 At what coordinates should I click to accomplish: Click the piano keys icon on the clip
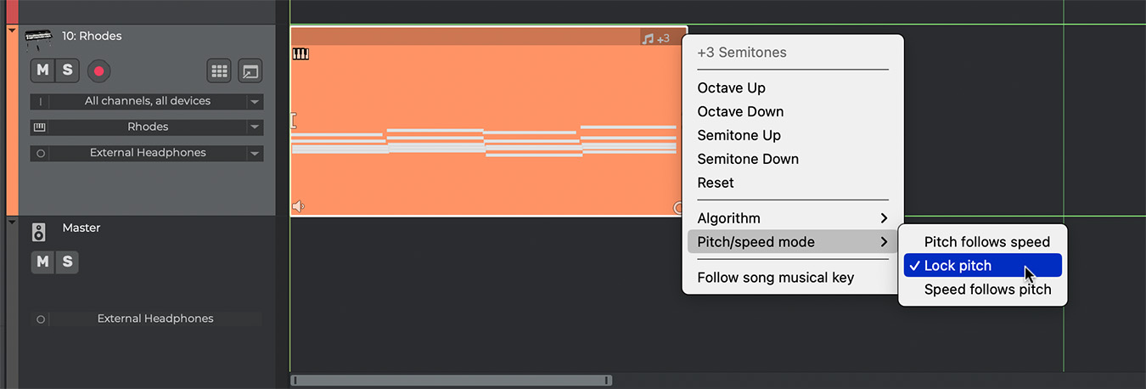(301, 54)
